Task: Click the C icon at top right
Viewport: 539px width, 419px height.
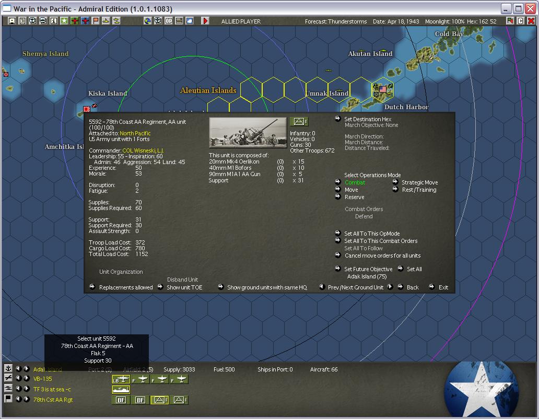Action: point(520,21)
